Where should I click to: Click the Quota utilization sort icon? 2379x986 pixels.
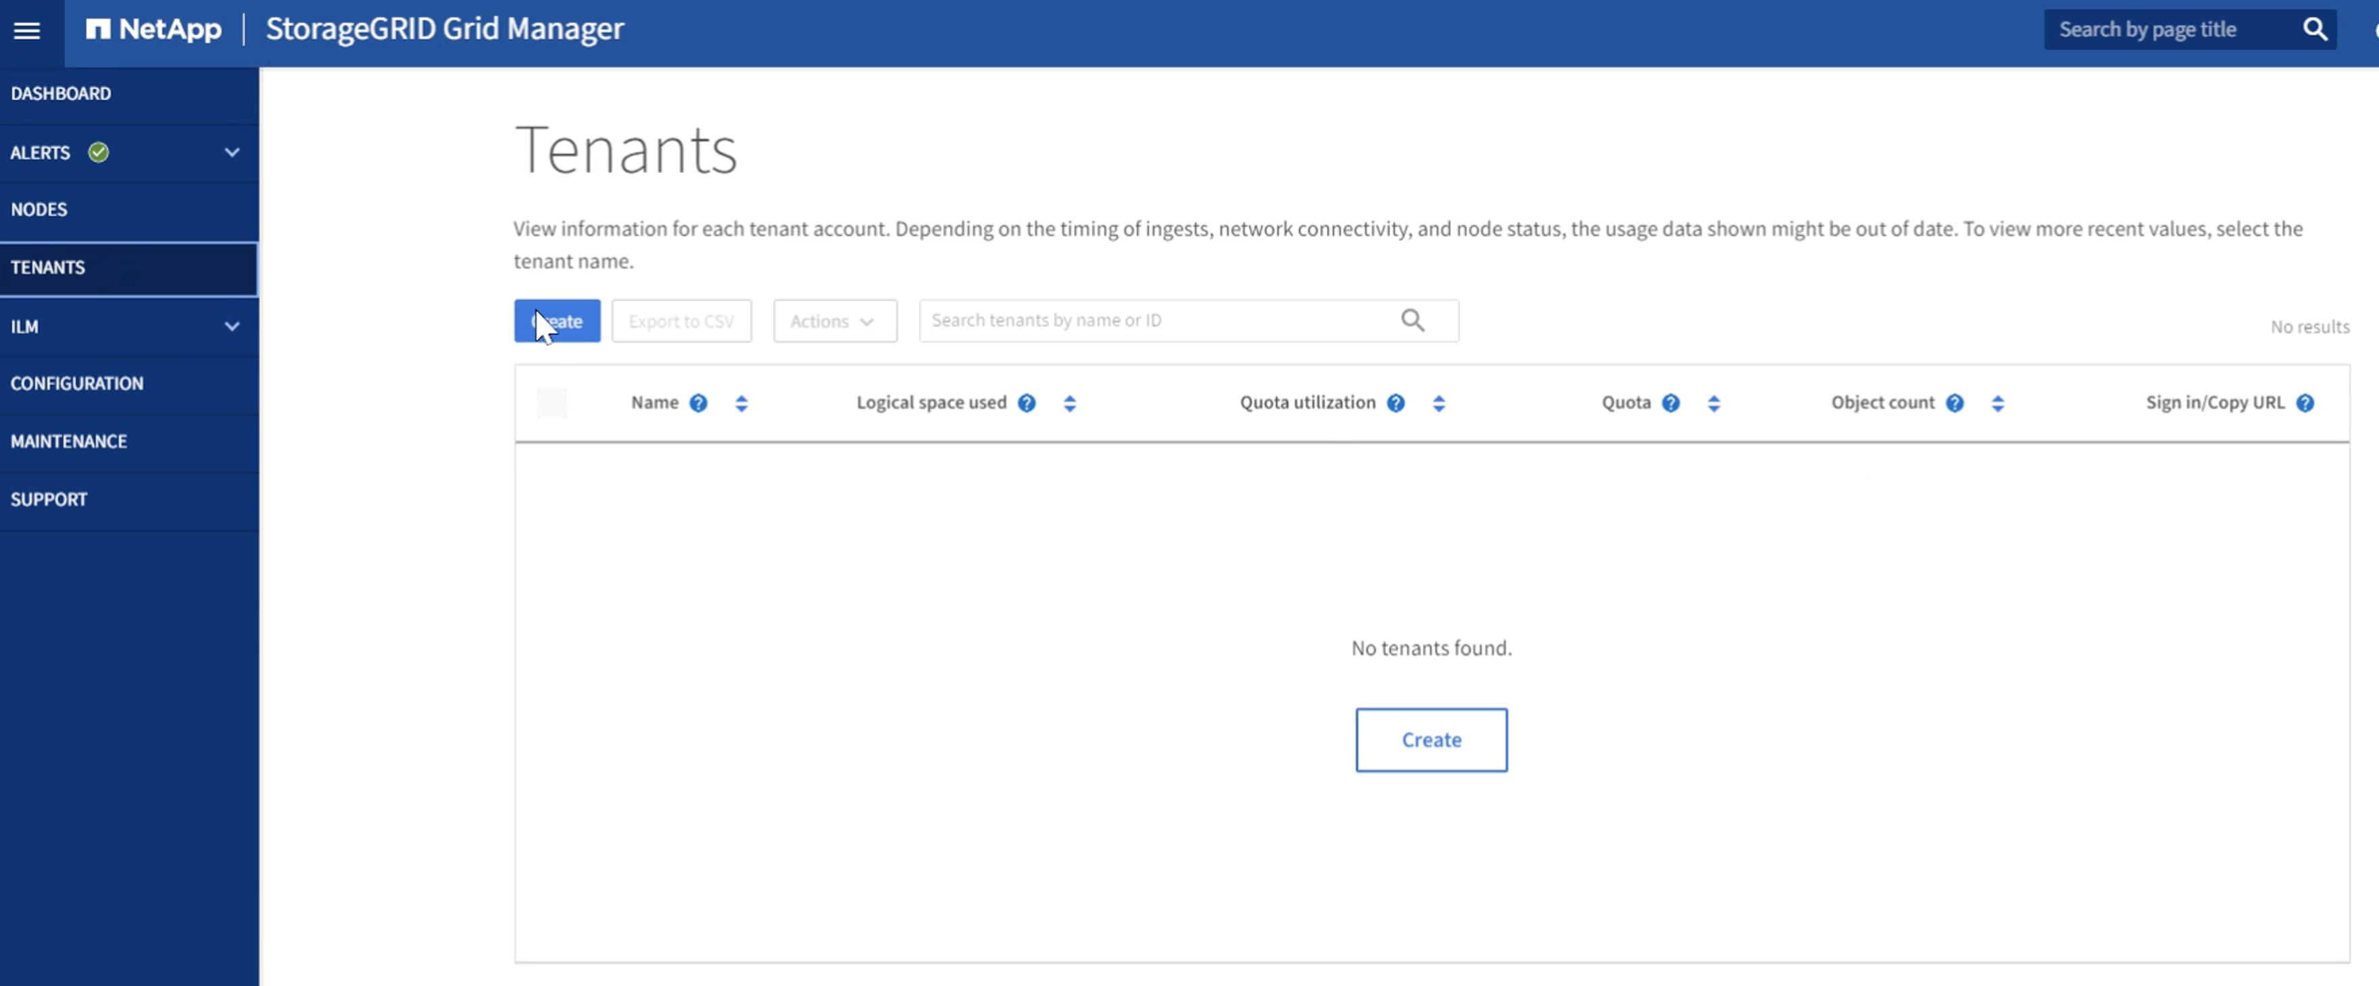coord(1438,402)
